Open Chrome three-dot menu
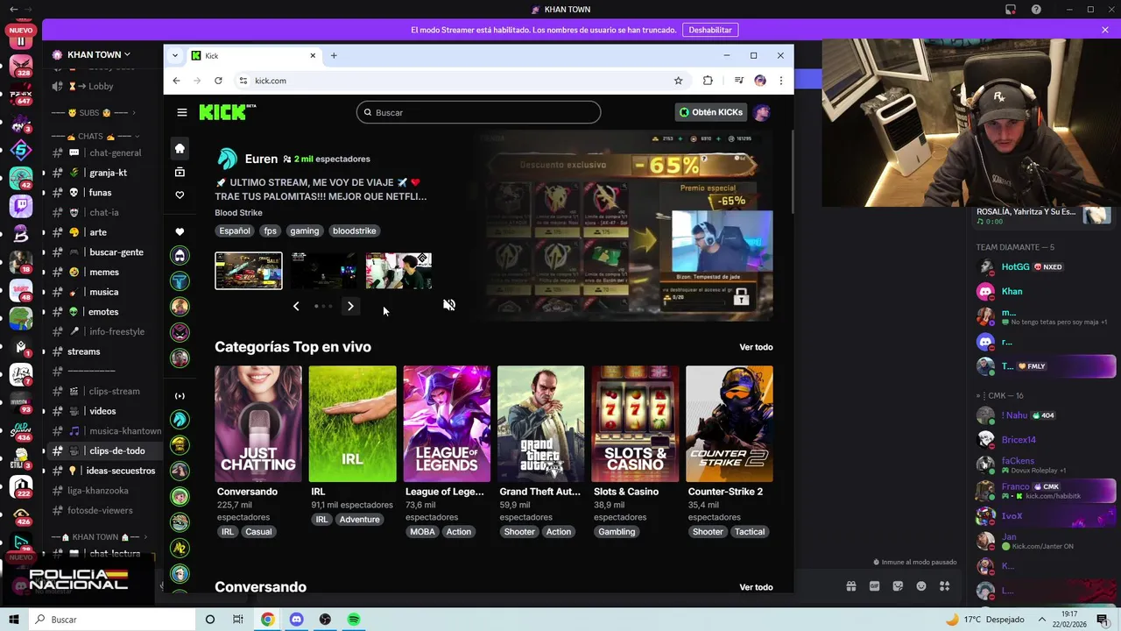 coord(780,81)
